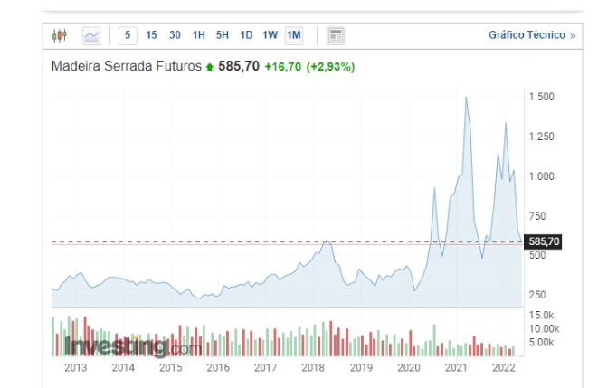598x388 pixels.
Task: Switch to the candlestick chart type
Action: point(60,35)
